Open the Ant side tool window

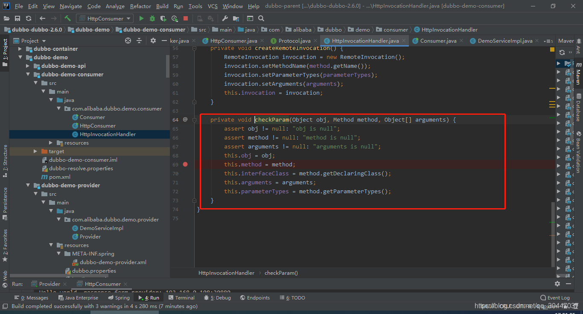coord(578,47)
